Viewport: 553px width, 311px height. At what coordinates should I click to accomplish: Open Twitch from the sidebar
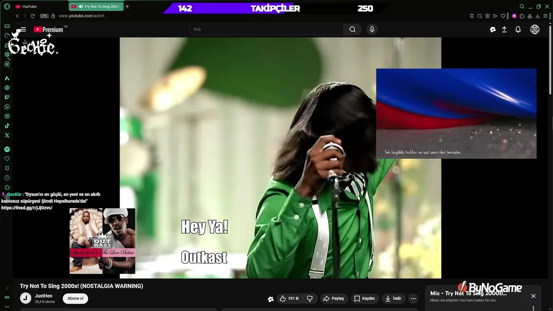click(7, 97)
